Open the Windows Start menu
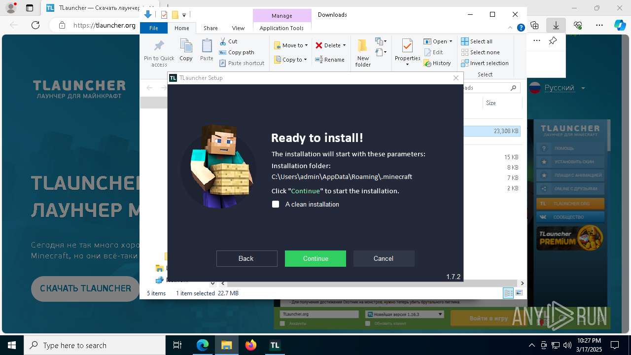This screenshot has height=355, width=631. [x=12, y=345]
